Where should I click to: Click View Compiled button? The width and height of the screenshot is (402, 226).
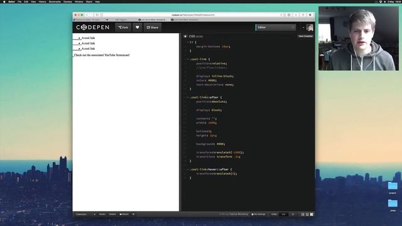click(x=305, y=36)
